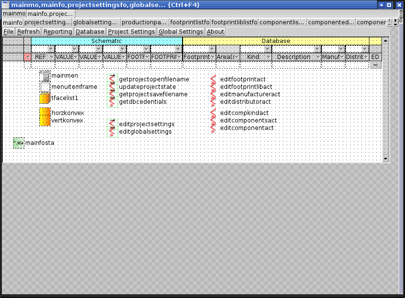Screen dimensions: 405x298
Task: Select the getprojectopenfilename action icon
Action: 112,79
